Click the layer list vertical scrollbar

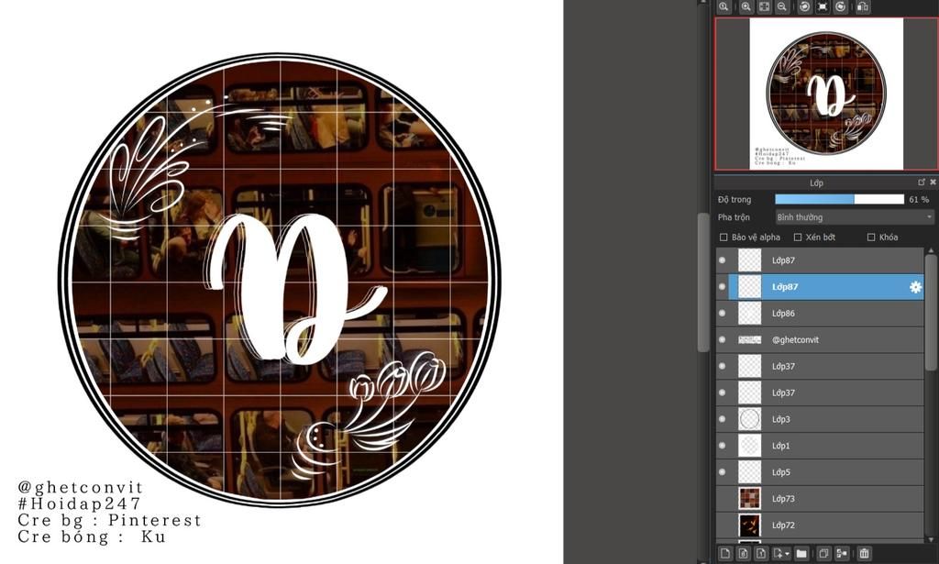tap(931, 313)
